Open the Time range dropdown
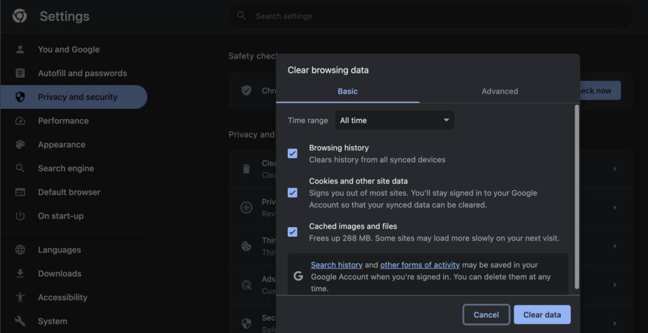Screen dimensions: 648x333 395,120
